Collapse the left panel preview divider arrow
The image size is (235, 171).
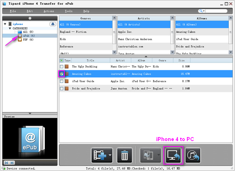[30, 113]
